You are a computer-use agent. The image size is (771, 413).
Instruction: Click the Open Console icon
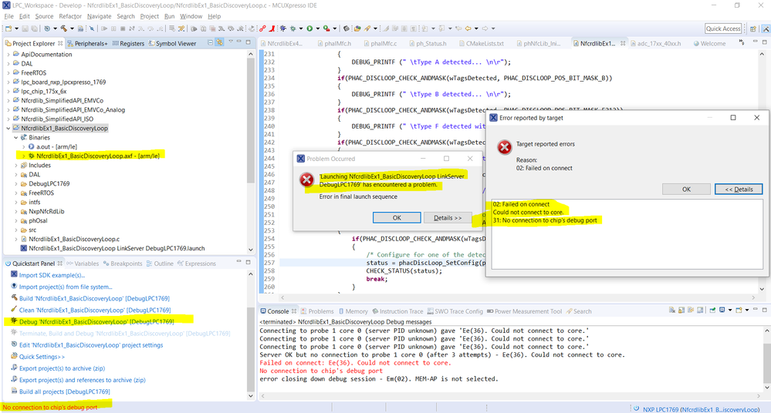coord(739,310)
